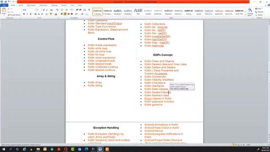Screen dimensions: 270x152
Task: Click the Clear Formatting icon
Action: [57, 10]
